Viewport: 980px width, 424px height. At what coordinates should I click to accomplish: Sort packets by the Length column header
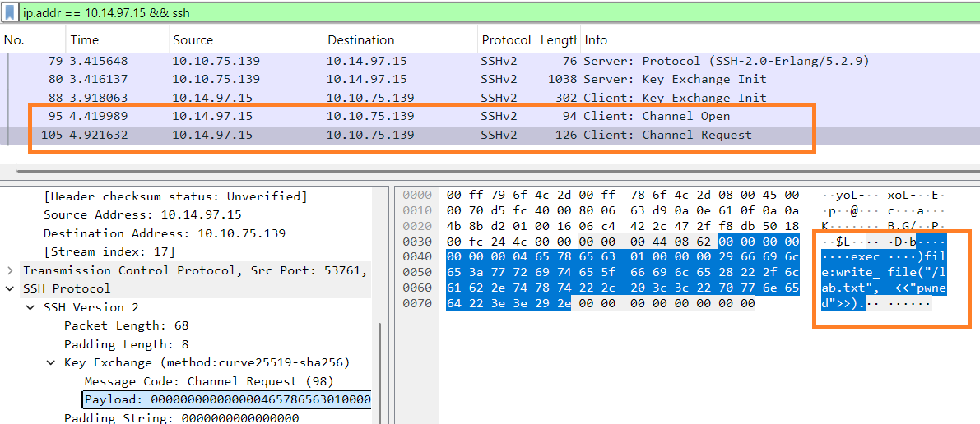[558, 40]
